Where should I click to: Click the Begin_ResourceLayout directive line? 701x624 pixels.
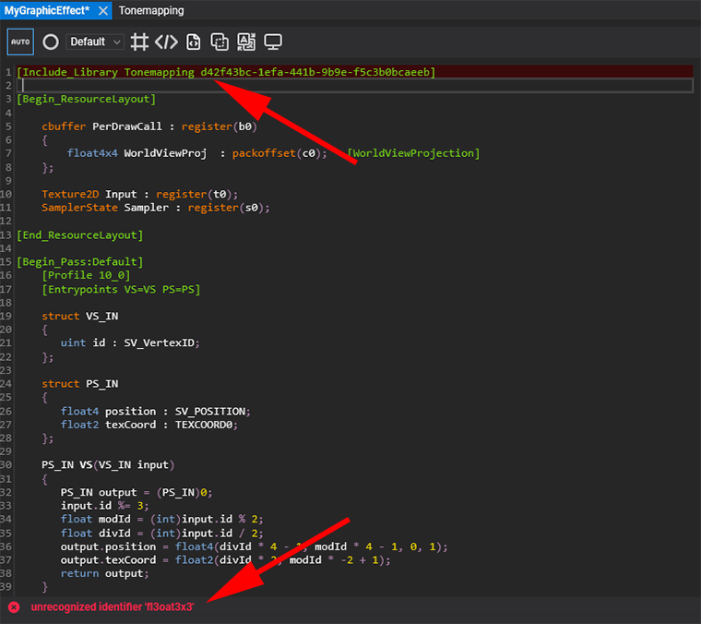click(87, 99)
